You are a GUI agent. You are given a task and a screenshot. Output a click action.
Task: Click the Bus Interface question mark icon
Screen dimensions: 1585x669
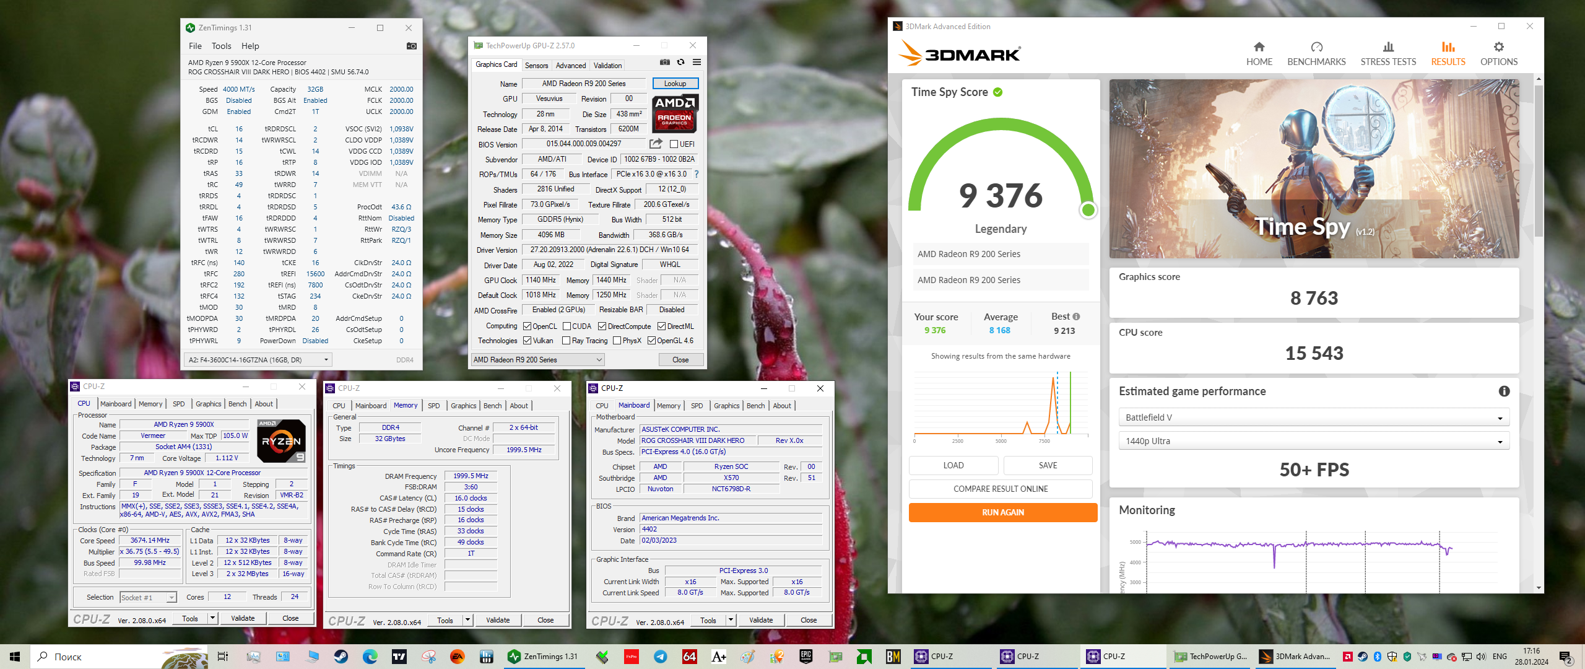697,174
